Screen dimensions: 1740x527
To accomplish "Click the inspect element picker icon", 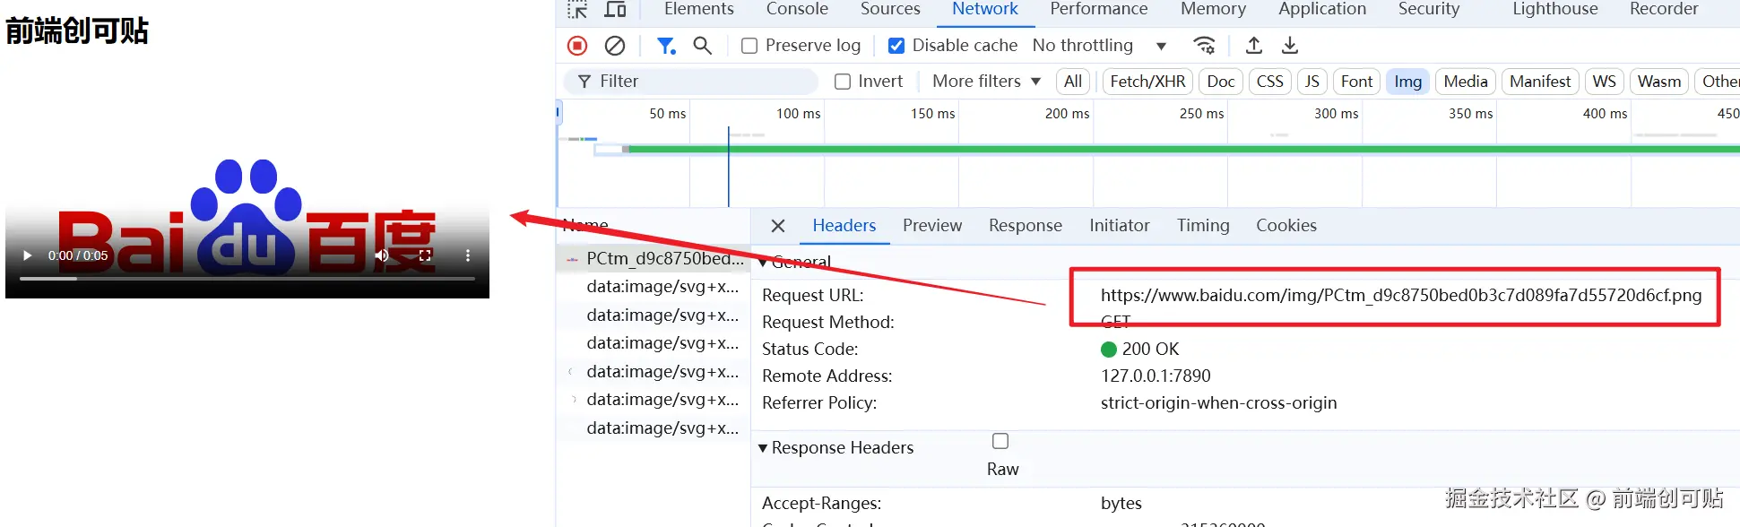I will 578,9.
